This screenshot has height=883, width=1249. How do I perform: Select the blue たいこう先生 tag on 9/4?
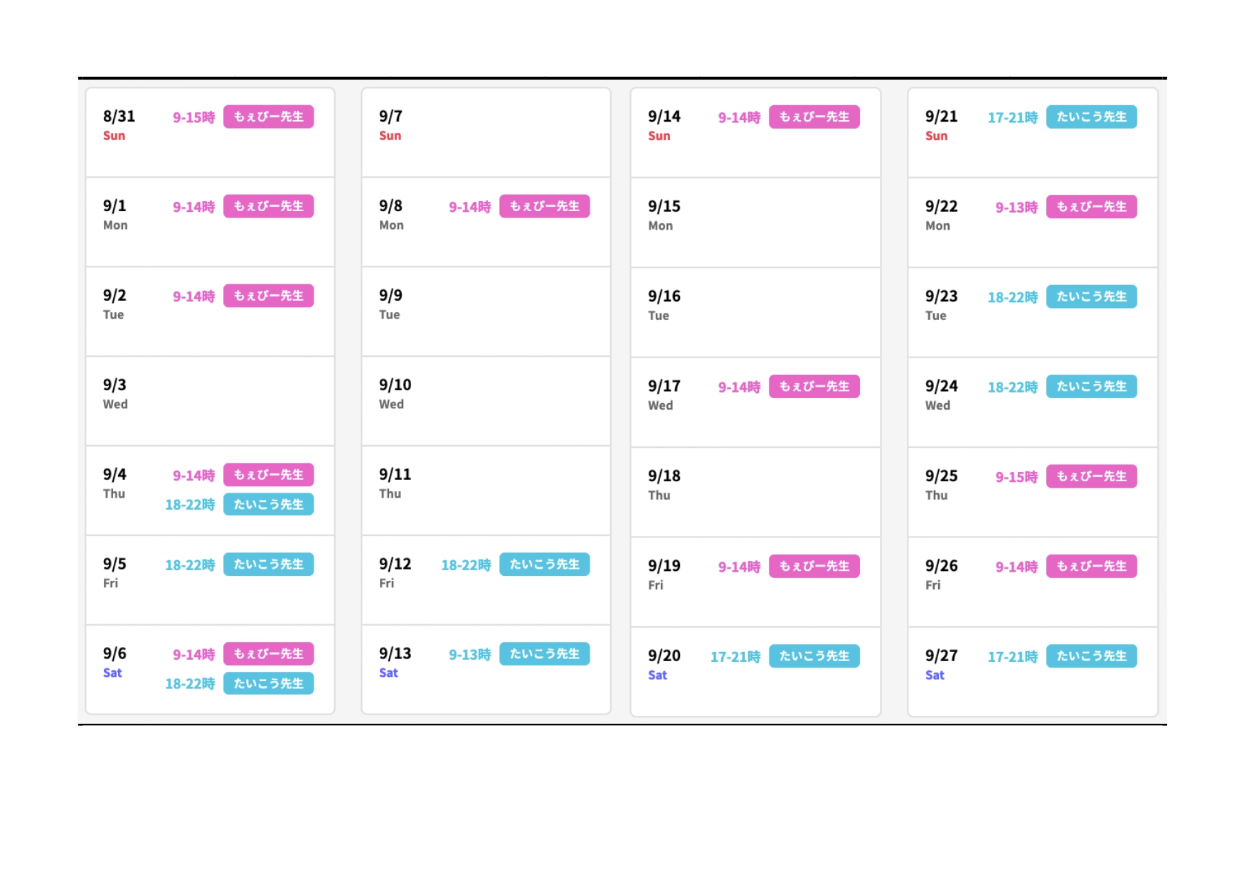pyautogui.click(x=268, y=504)
